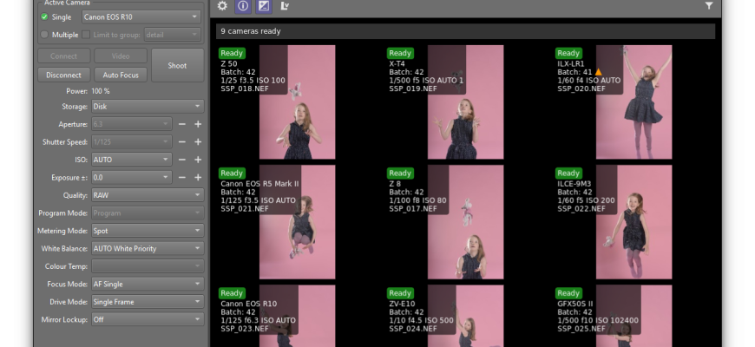Open the settings gear in the camera grid toolbar
Viewport: 755px width, 347px height.
(222, 6)
